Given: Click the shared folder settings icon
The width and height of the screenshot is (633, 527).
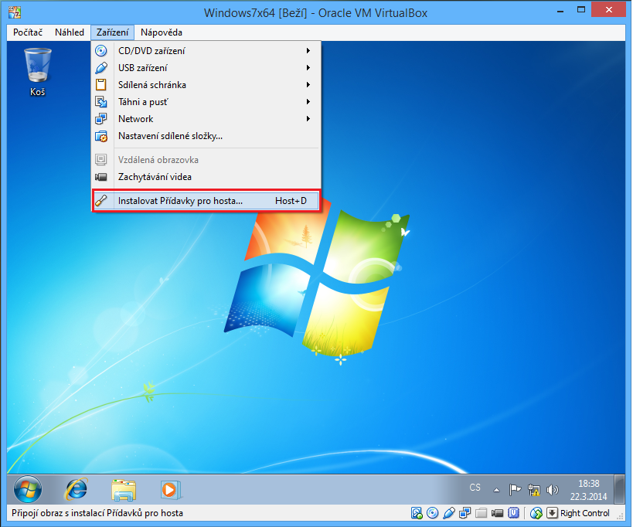Looking at the screenshot, I should click(x=101, y=137).
